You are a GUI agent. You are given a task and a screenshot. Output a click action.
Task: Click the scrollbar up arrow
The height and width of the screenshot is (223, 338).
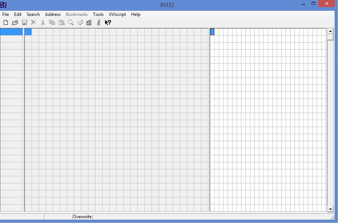(330, 31)
